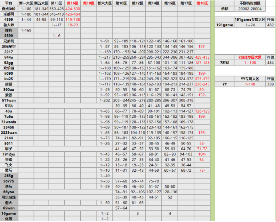
Task: Click the "游民星空" row label
Action: [x=9, y=46]
